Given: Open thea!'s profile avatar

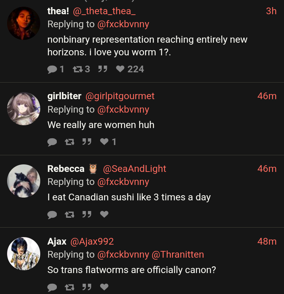Looking at the screenshot, I should pyautogui.click(x=24, y=23).
